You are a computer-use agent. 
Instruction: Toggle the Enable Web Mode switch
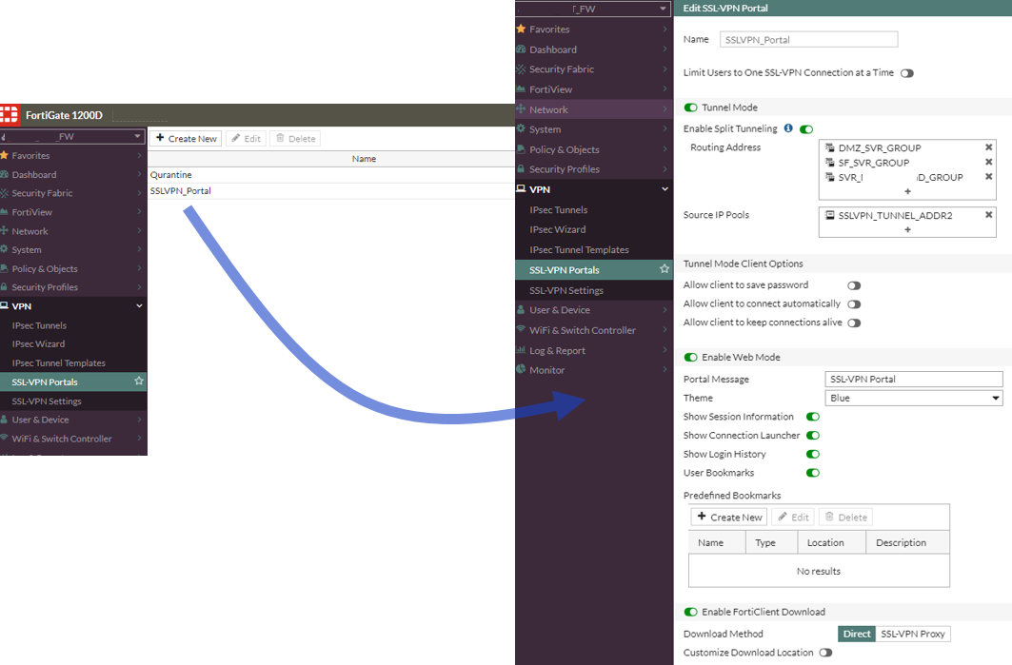point(690,358)
